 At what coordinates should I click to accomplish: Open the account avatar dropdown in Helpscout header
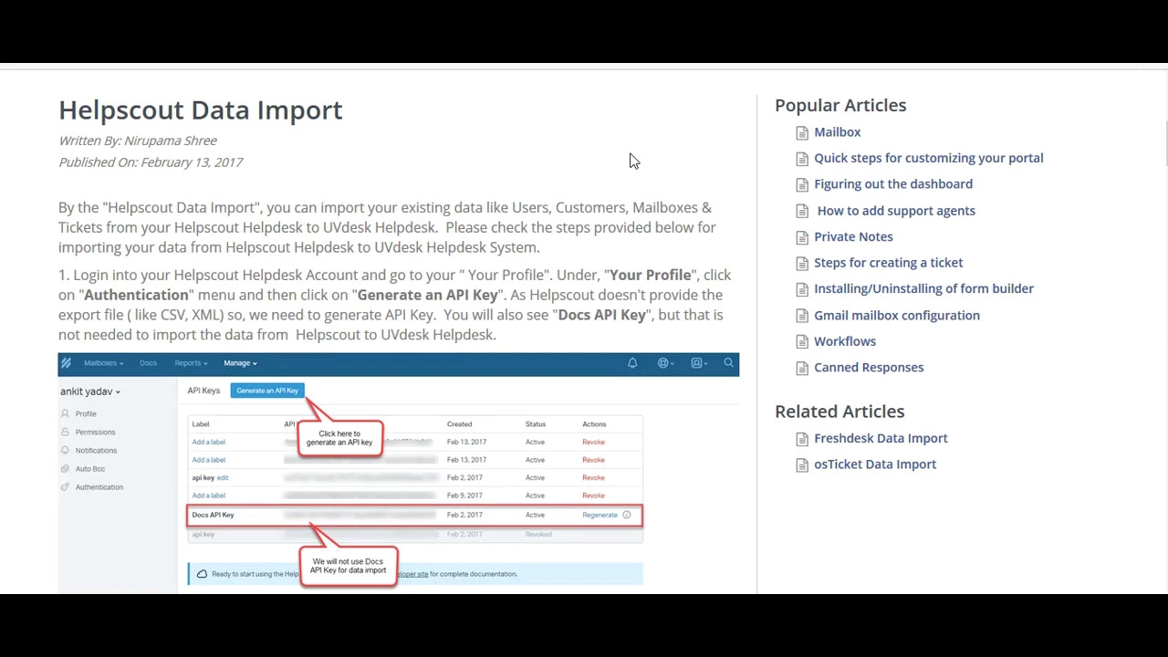coord(699,363)
